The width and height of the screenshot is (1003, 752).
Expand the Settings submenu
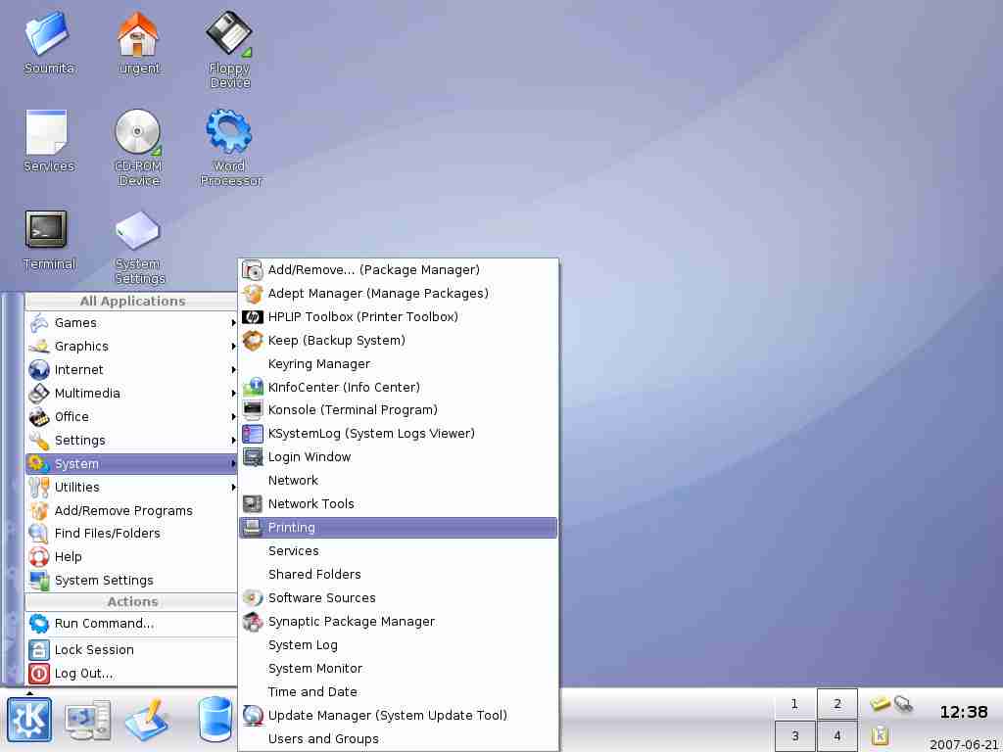pos(132,441)
